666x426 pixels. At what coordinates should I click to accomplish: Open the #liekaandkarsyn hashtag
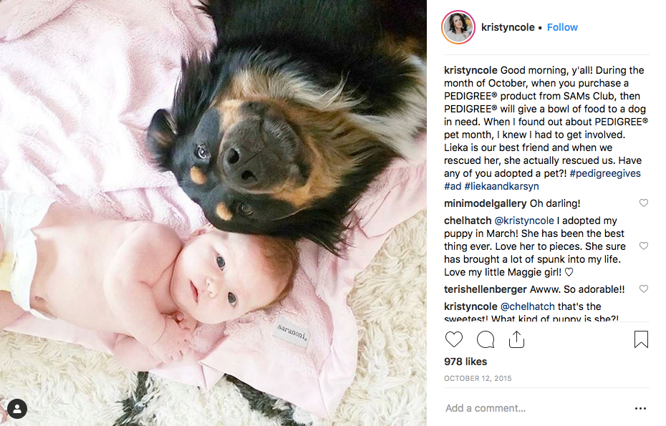pyautogui.click(x=501, y=186)
